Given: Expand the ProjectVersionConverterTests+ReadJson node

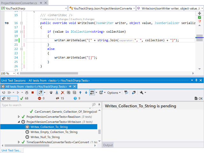Looking at the screenshot, I should click(19, 117).
